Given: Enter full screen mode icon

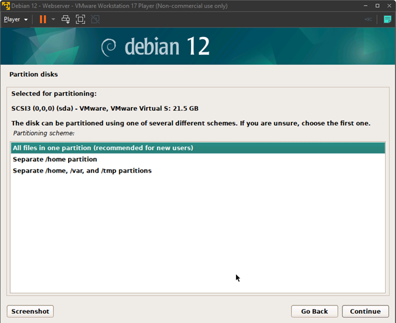Looking at the screenshot, I should (x=80, y=19).
